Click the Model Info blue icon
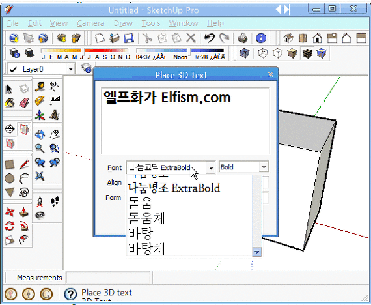 261,38
